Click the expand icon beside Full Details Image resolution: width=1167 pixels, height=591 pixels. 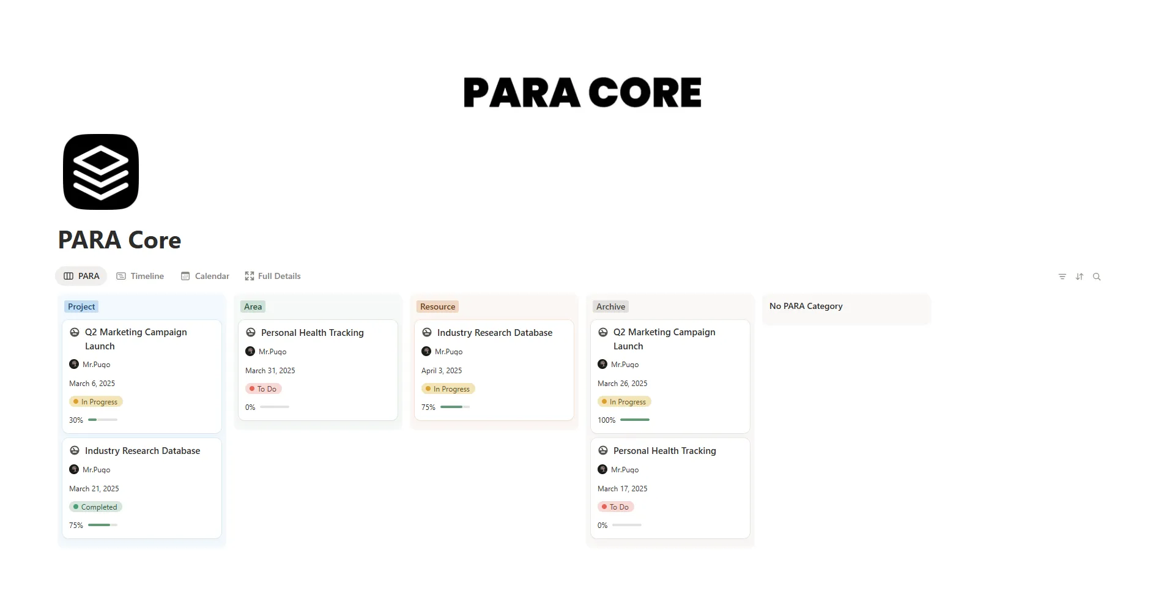pos(249,276)
